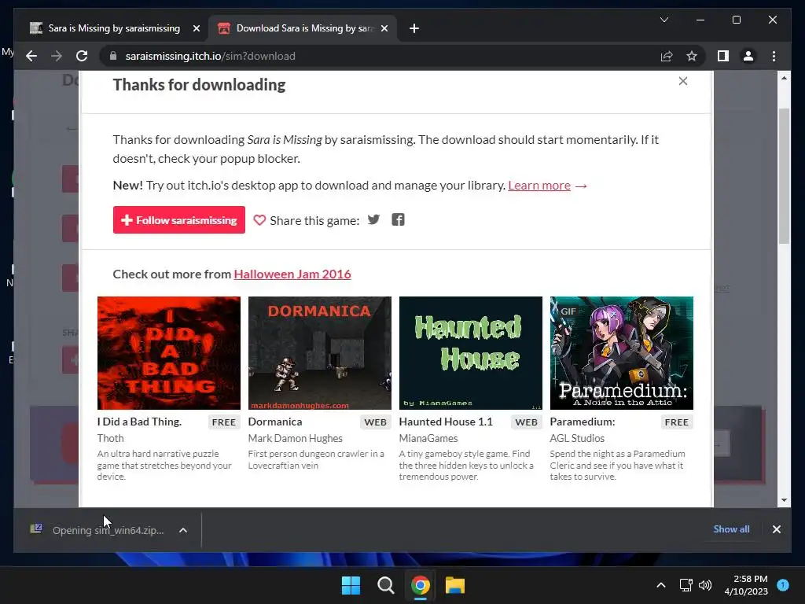Click the Haunted House 1.1 title link

[x=446, y=422]
